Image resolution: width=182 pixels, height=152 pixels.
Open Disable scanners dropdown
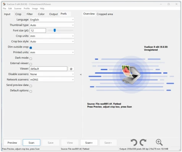(x=52, y=74)
